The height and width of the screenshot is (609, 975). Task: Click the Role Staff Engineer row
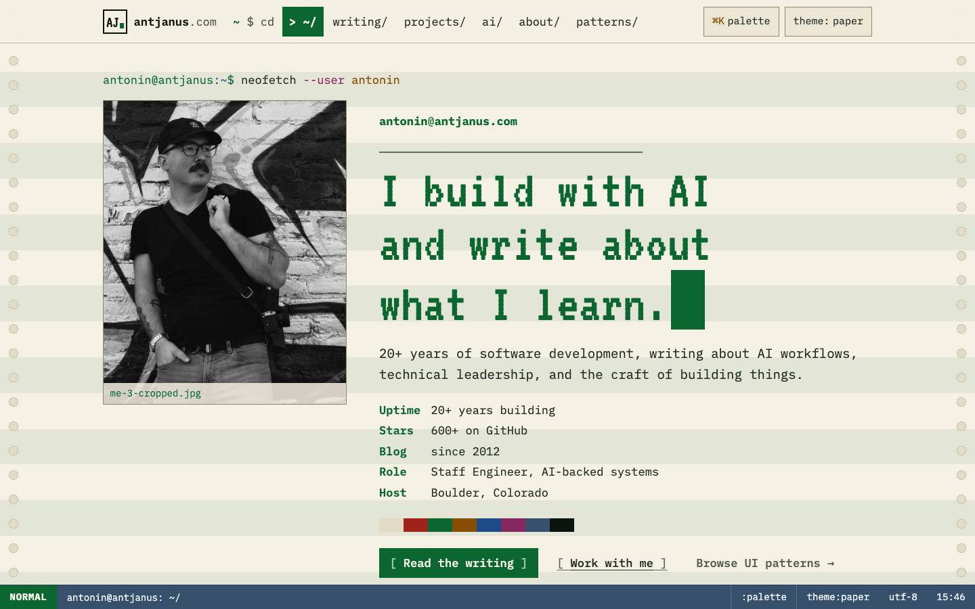point(519,472)
